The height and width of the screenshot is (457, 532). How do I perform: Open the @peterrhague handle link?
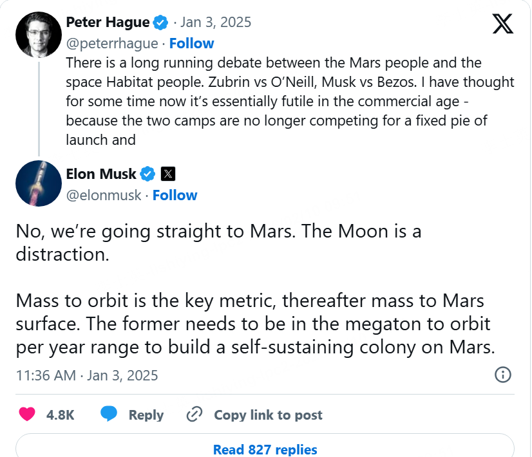point(111,44)
